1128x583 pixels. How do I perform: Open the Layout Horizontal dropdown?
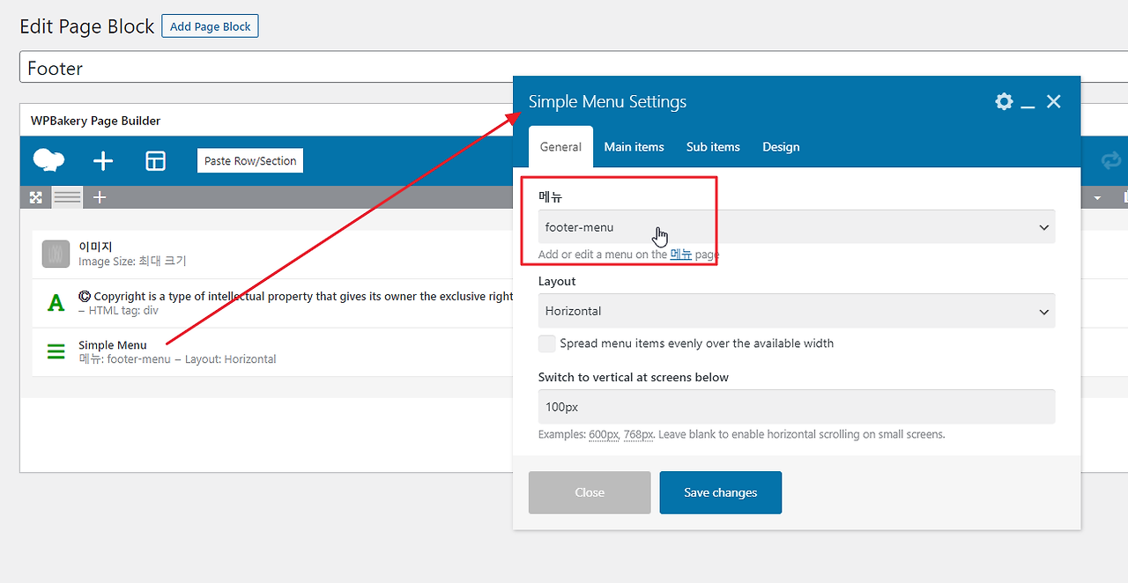click(797, 311)
